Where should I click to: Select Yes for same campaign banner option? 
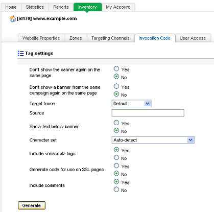pos(116,86)
